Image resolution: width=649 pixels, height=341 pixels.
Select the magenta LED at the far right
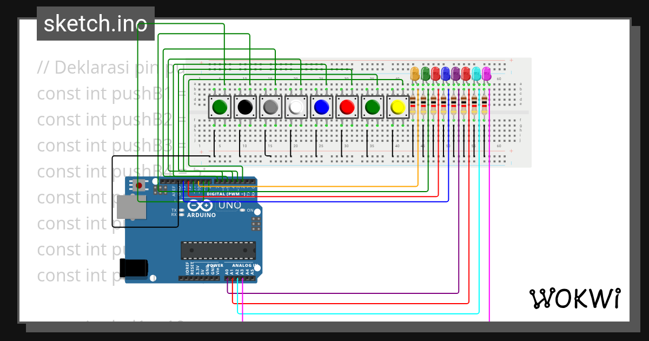(486, 73)
